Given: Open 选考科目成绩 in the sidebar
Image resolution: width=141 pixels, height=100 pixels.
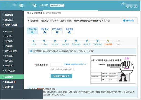Looking at the screenshot, I should tap(11, 51).
